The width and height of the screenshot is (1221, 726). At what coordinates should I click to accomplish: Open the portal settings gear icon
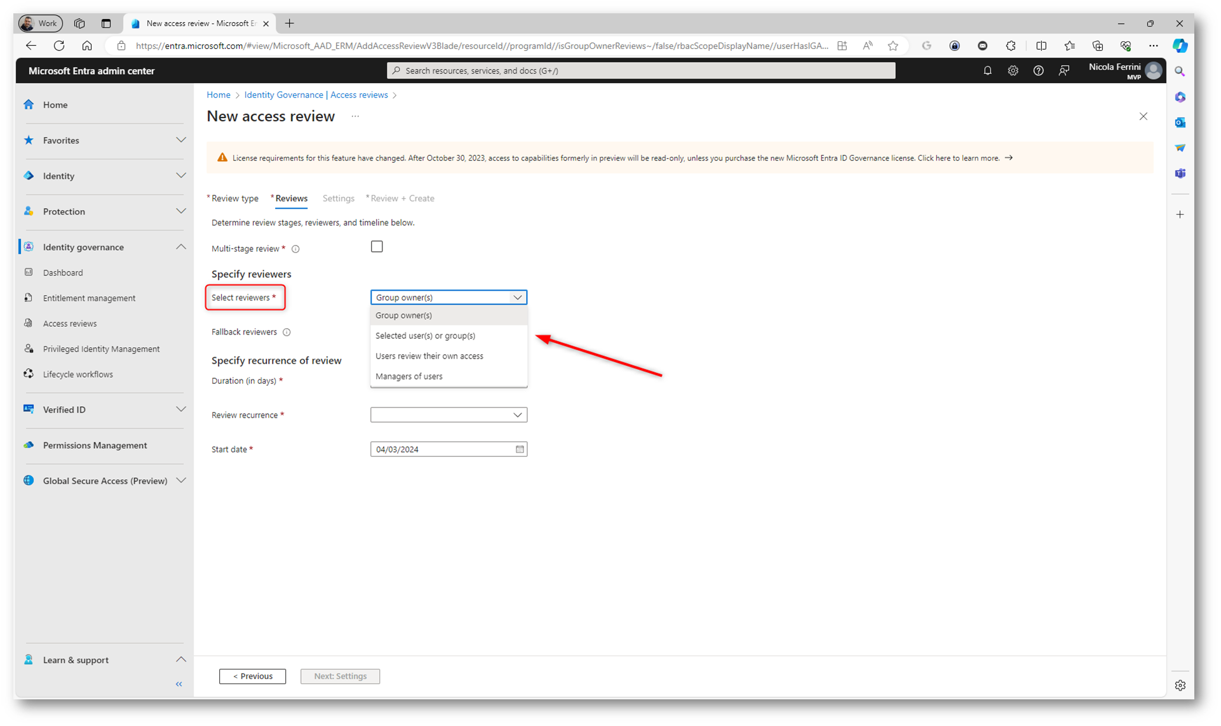(x=1013, y=70)
